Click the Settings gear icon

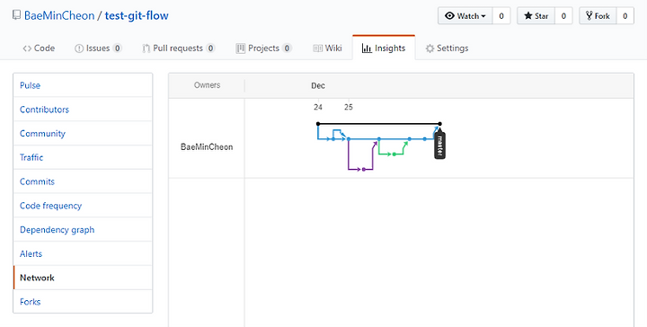(430, 49)
